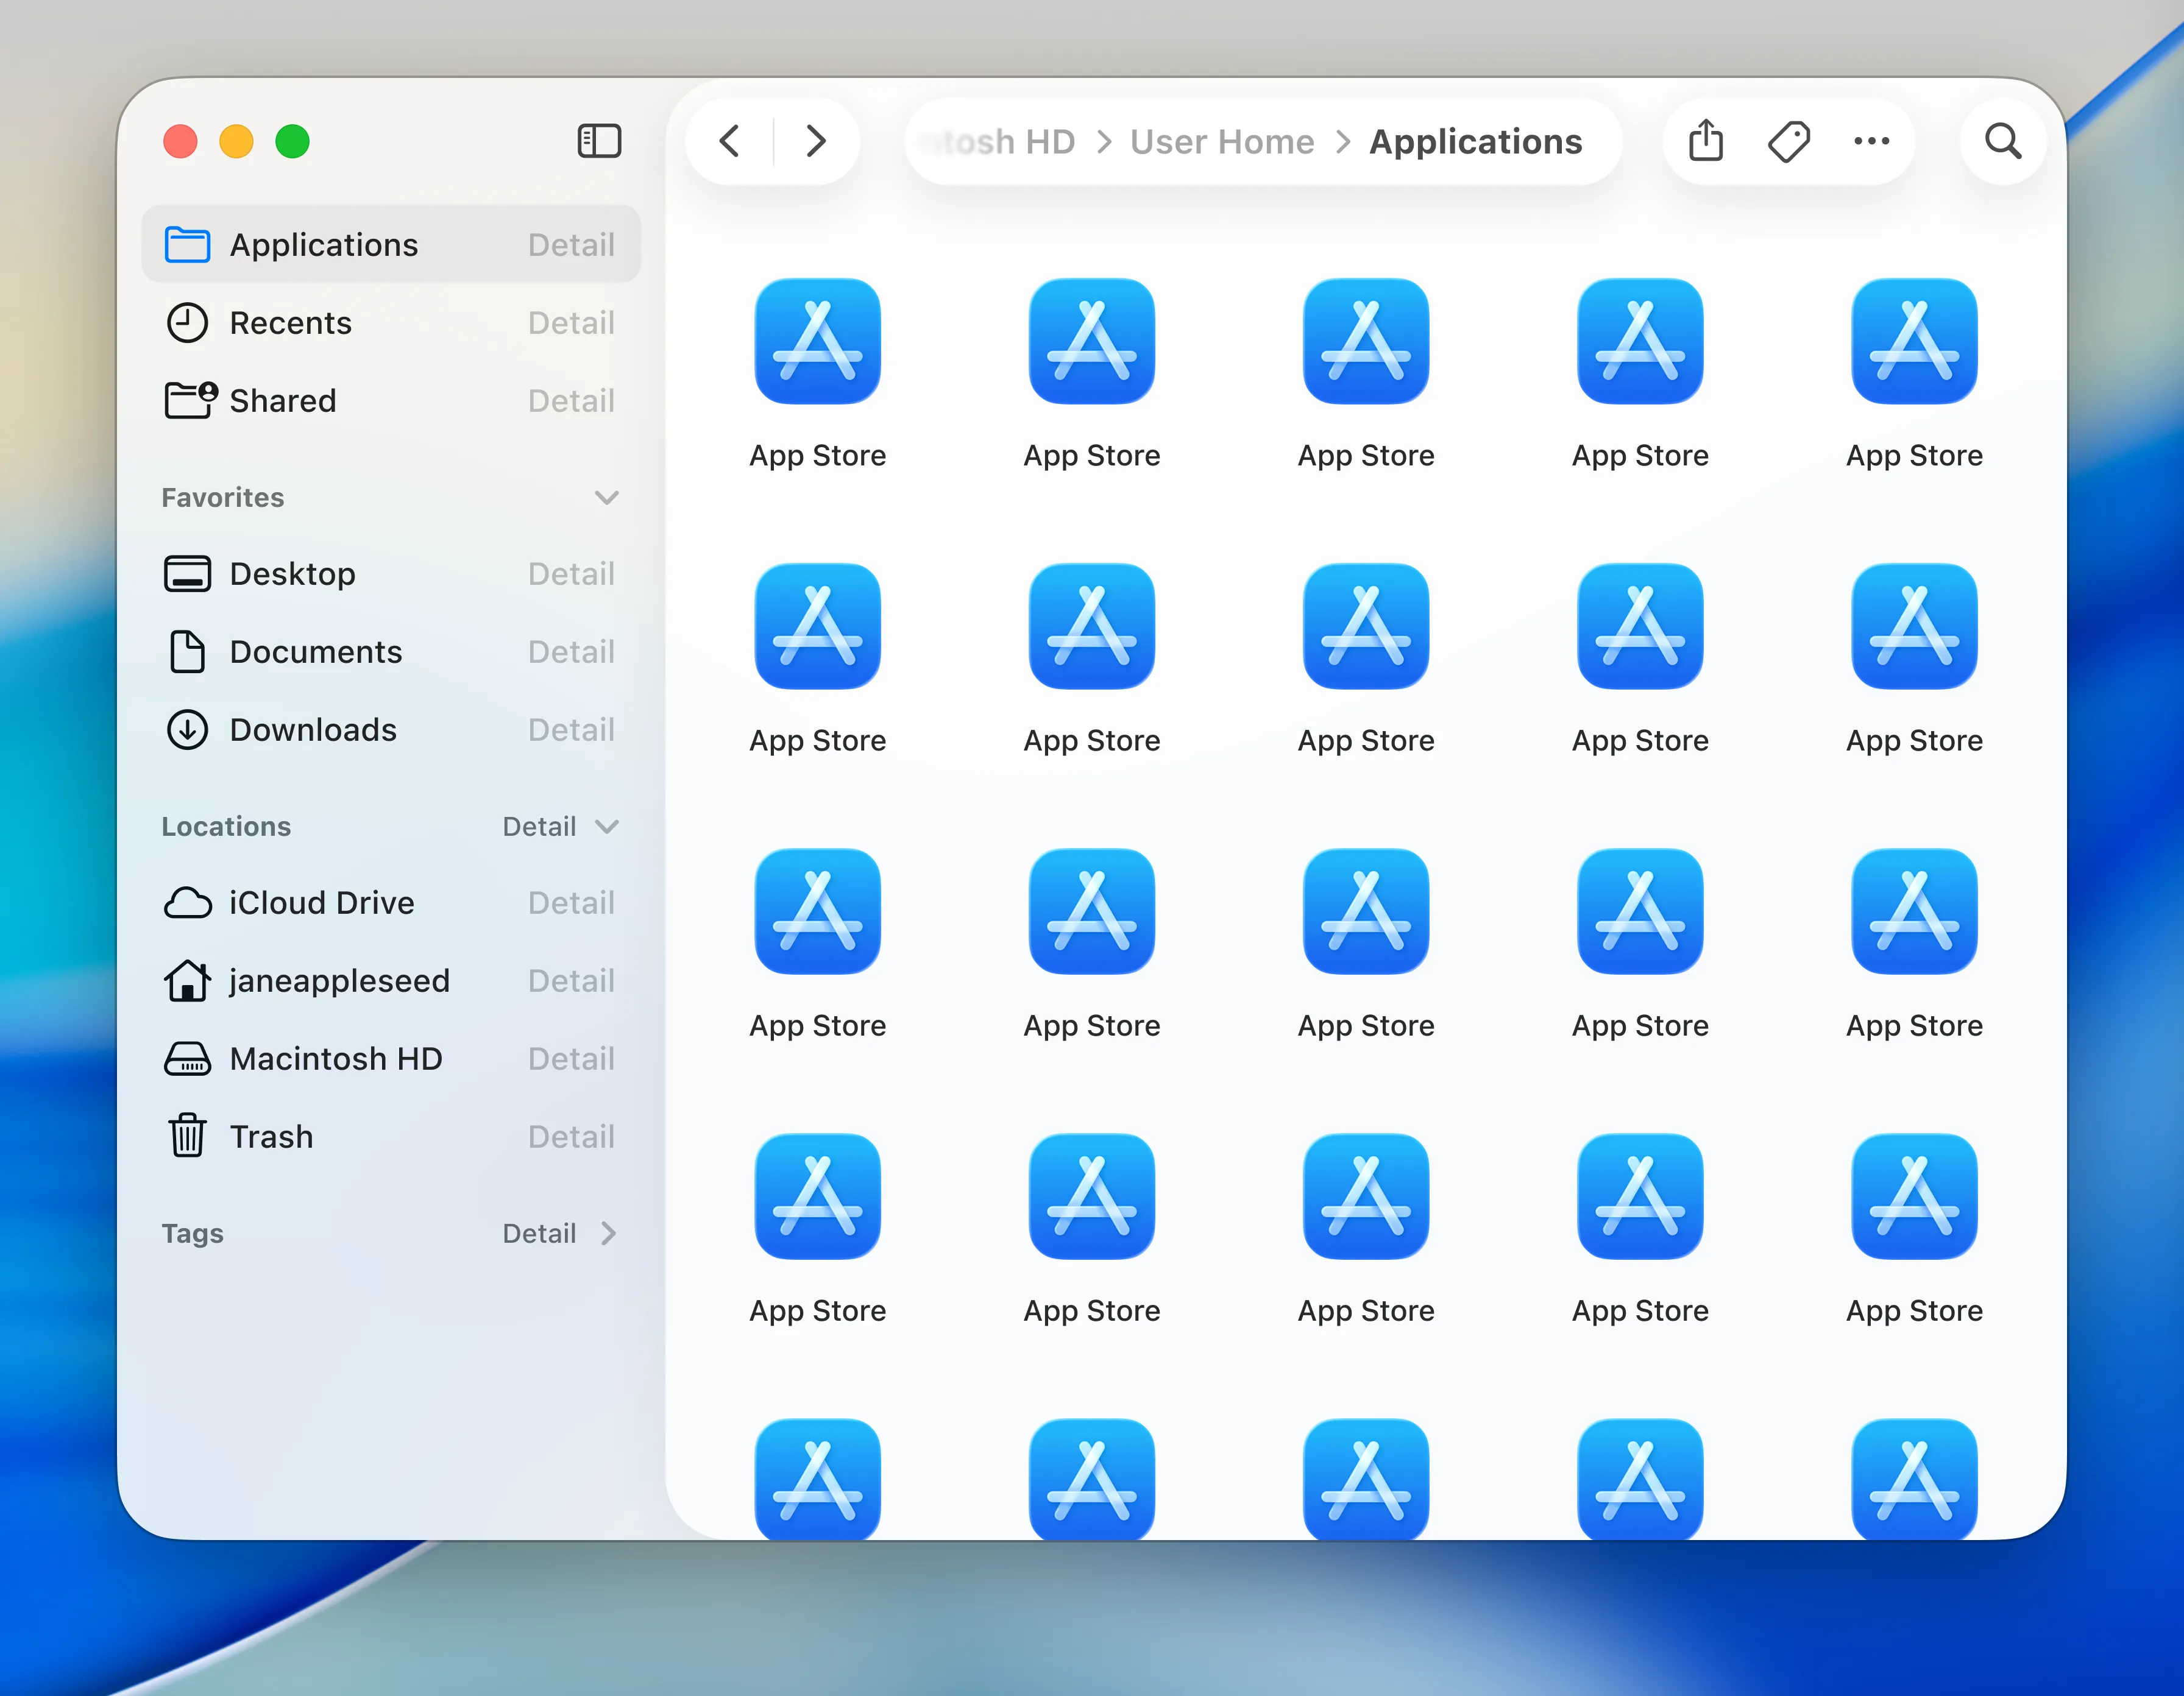Click the green full-screen window button
Image resolution: width=2184 pixels, height=1696 pixels.
[x=293, y=141]
